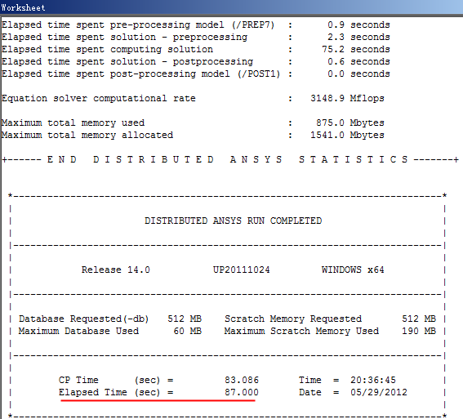Select the '20:36:45' time value

(373, 380)
